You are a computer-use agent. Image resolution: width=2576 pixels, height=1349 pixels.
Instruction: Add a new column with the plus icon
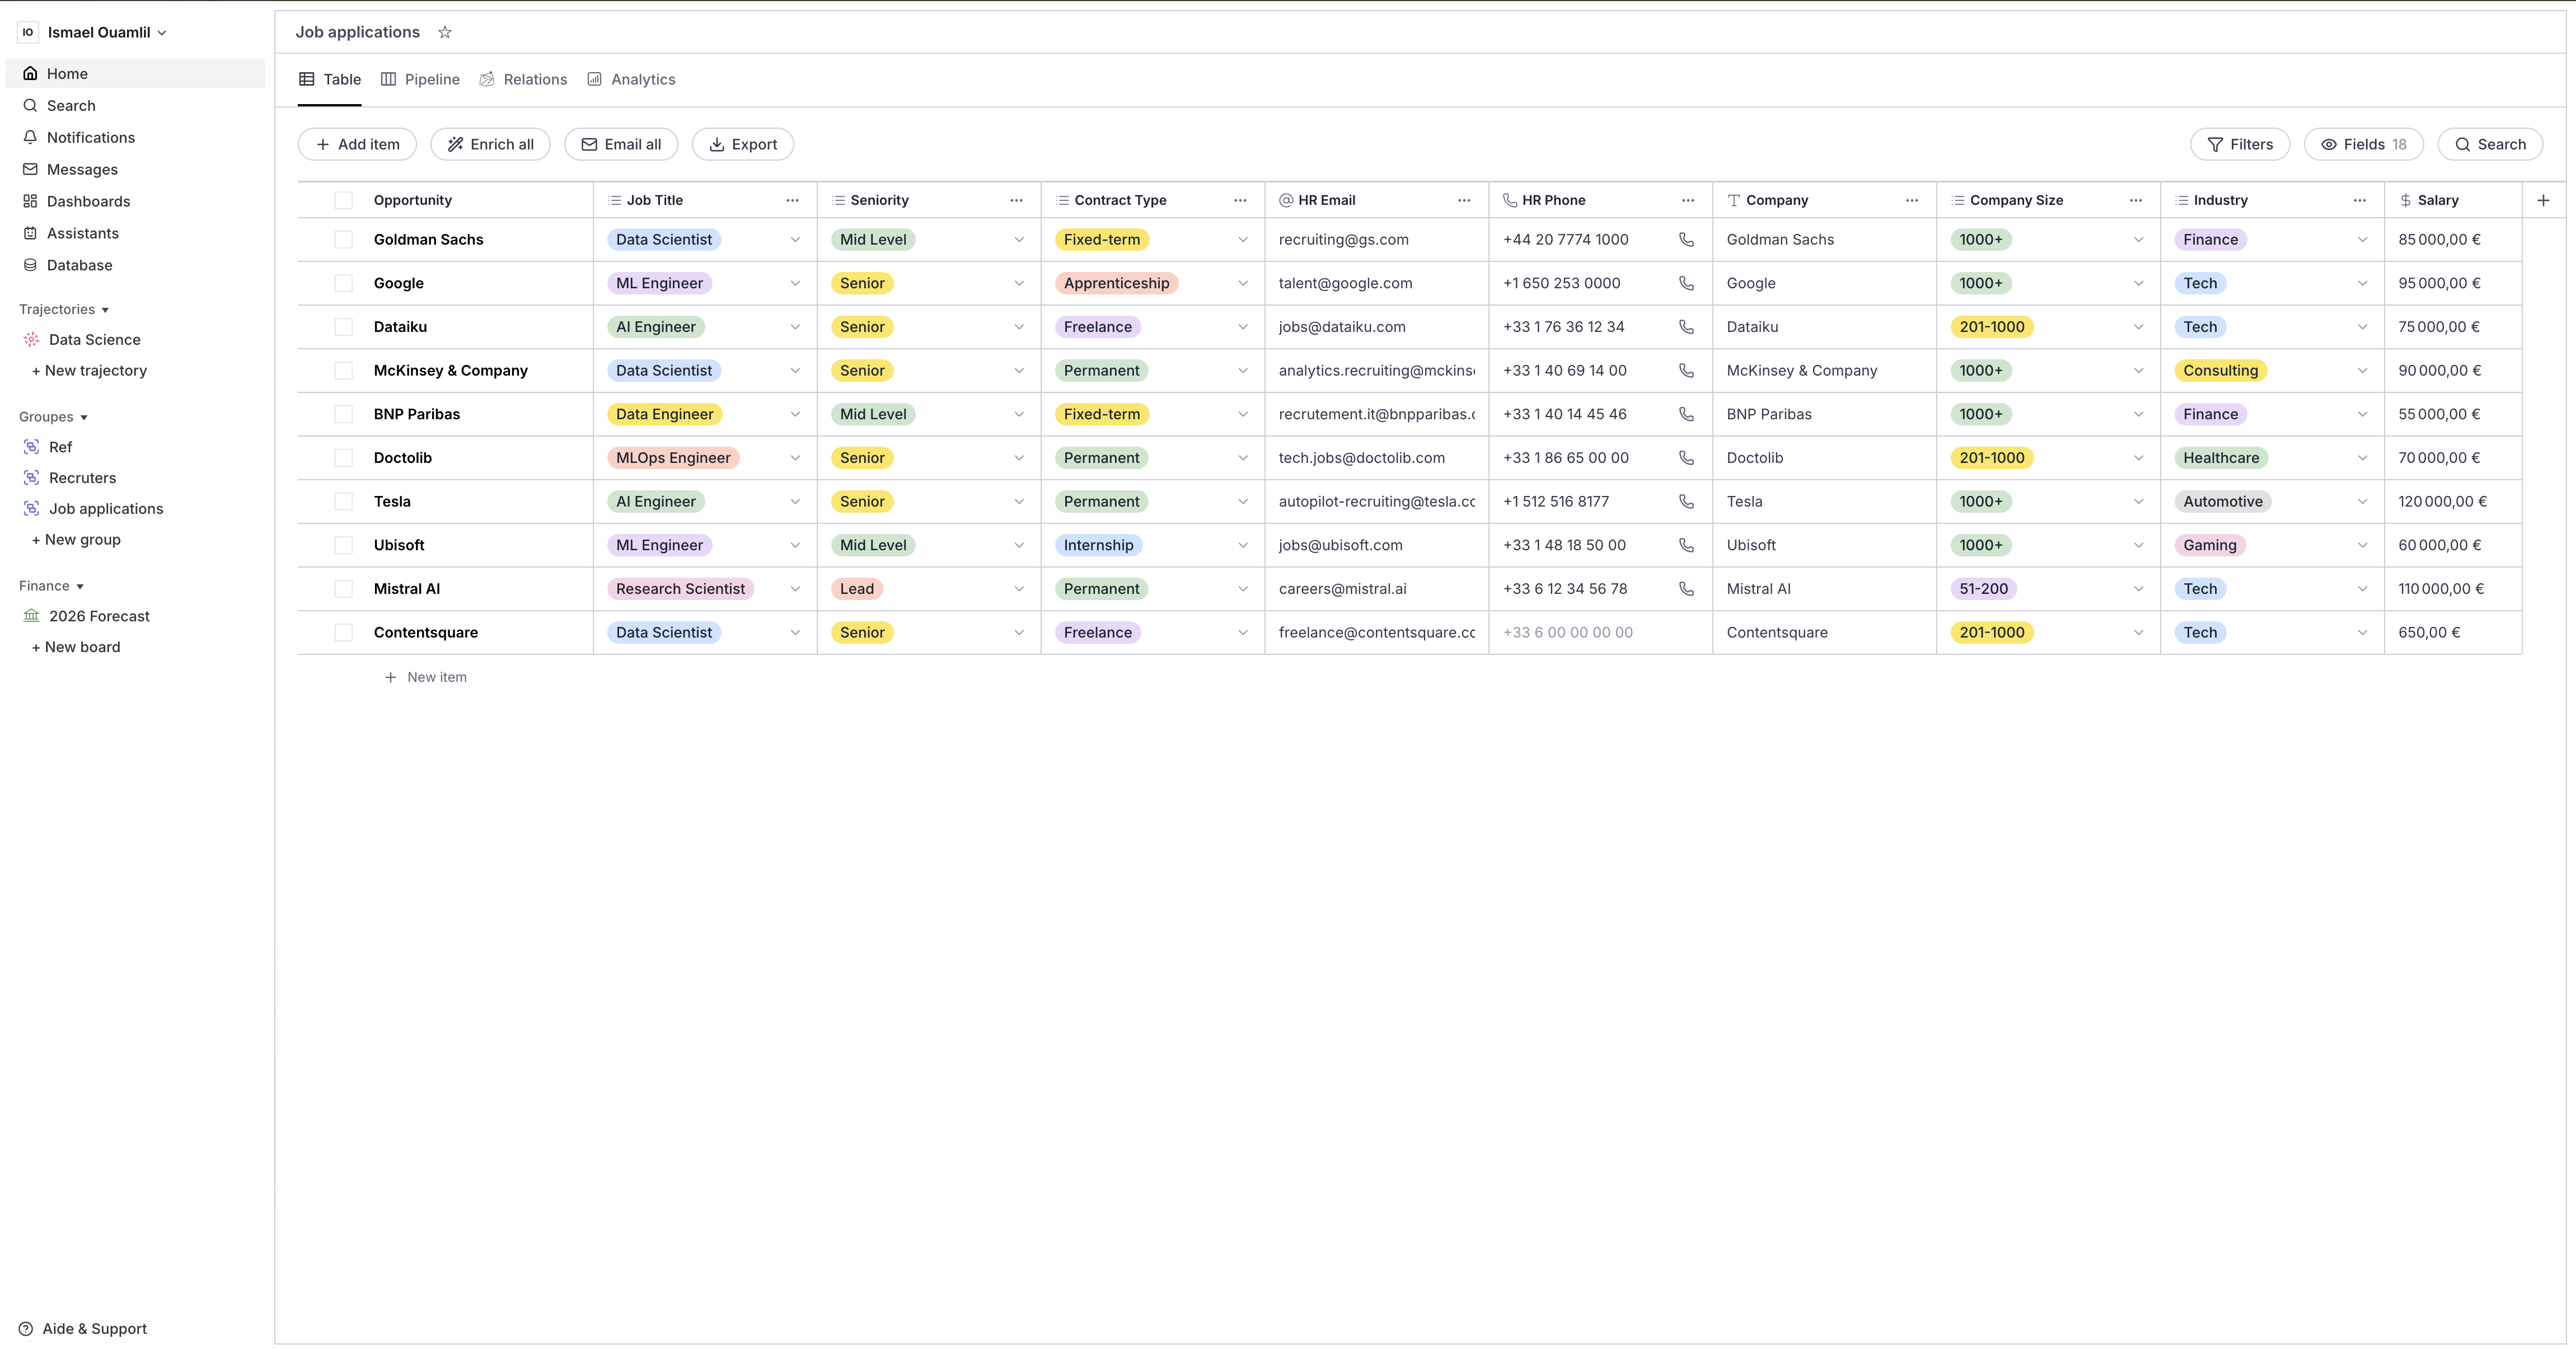[2543, 200]
